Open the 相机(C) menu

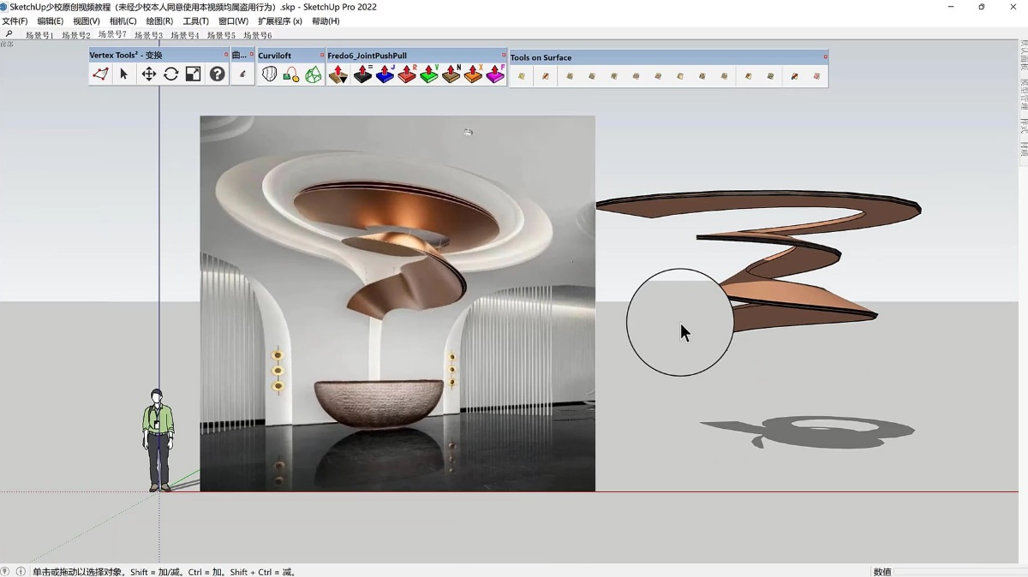point(123,21)
